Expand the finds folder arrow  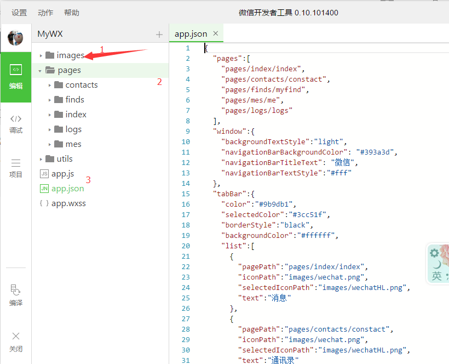click(x=49, y=100)
